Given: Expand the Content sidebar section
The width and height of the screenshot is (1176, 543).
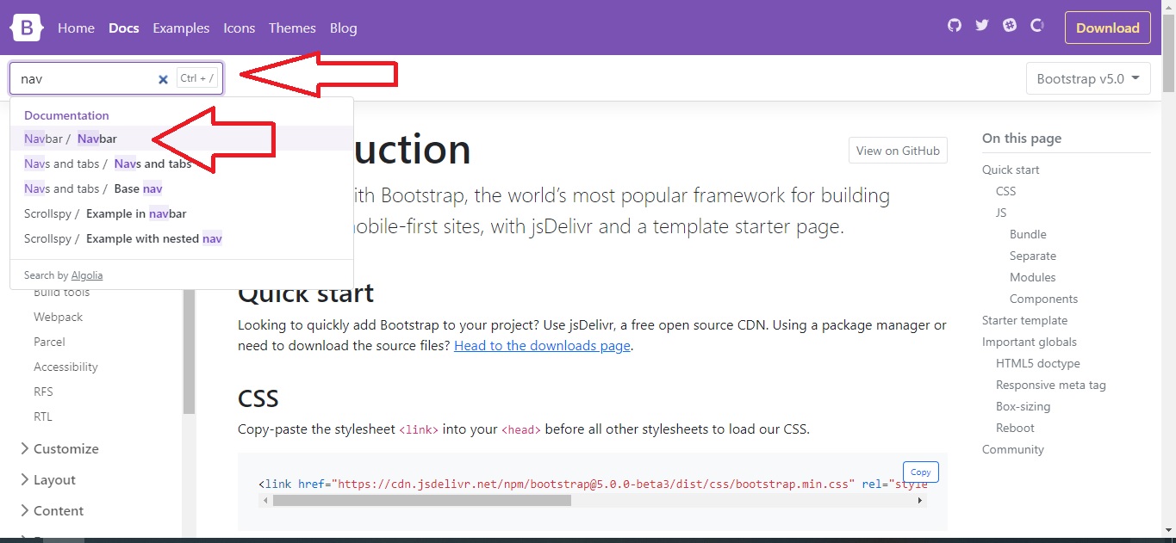Looking at the screenshot, I should click(x=52, y=510).
